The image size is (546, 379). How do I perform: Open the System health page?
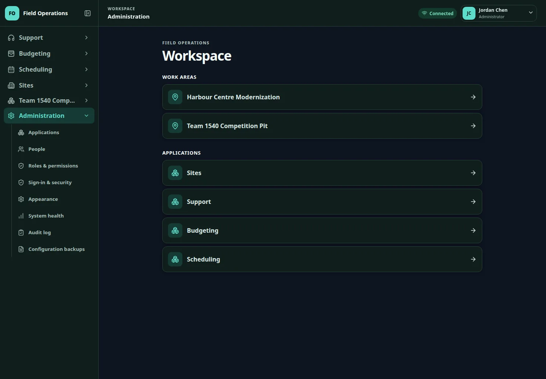click(54, 216)
